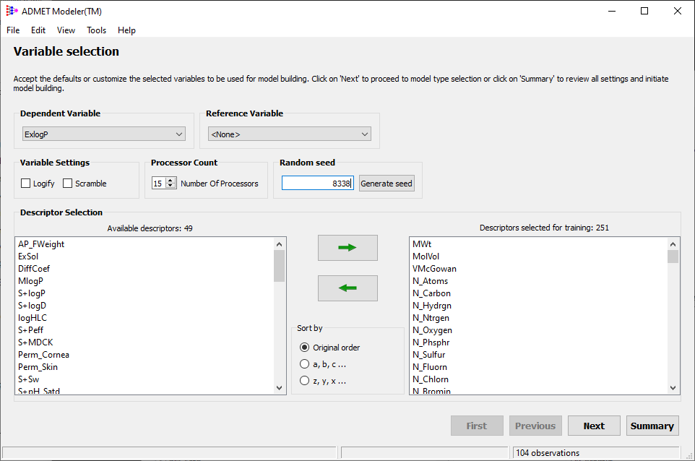The image size is (695, 461).
Task: Click the Random seed input field
Action: coord(318,184)
